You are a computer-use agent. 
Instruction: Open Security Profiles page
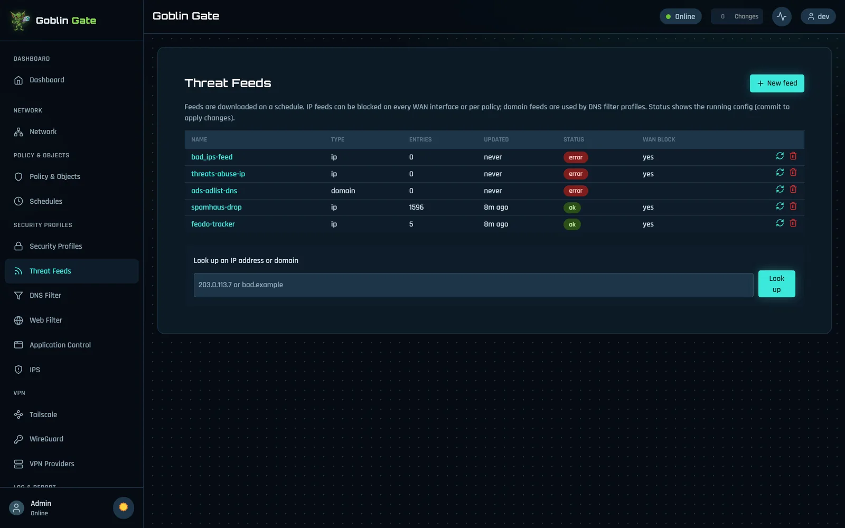(72, 246)
